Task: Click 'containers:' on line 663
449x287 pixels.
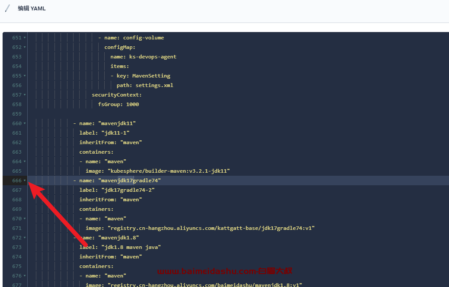Action: pos(96,152)
